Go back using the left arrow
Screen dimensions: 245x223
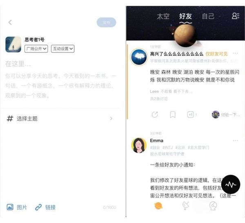[x=10, y=22]
